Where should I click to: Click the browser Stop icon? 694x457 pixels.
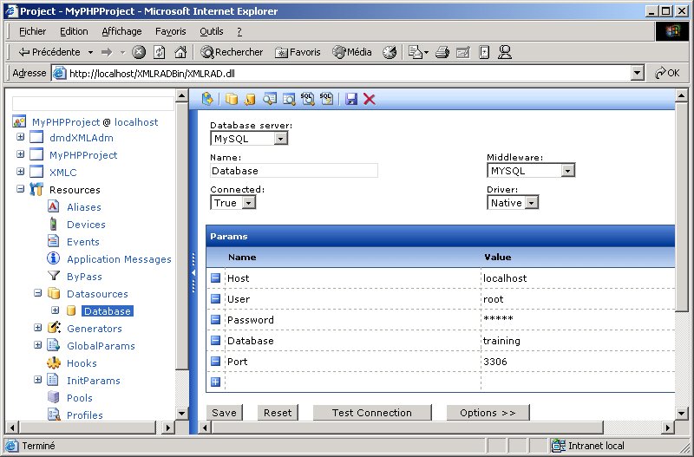139,52
